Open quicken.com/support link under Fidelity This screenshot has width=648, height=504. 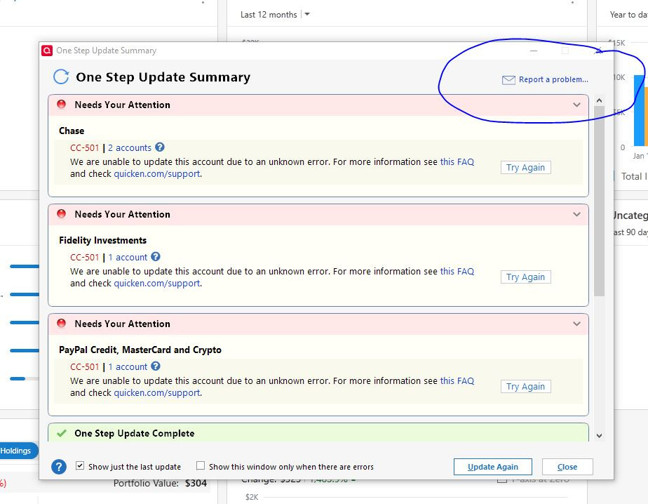tap(157, 284)
